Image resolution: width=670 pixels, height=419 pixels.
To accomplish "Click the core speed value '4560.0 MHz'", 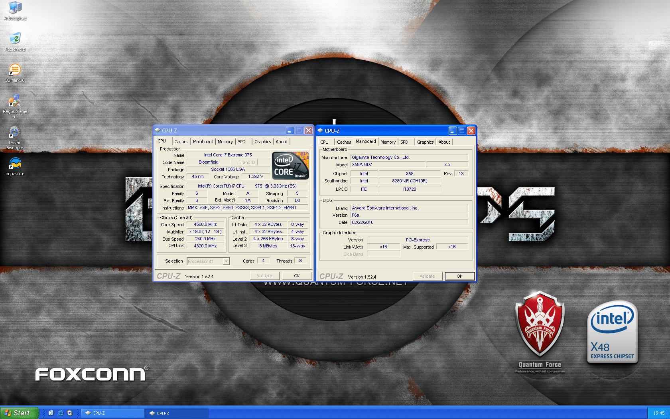I will tap(205, 224).
